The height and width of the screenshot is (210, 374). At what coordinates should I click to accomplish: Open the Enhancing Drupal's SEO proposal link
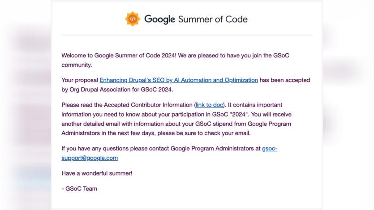pos(179,80)
